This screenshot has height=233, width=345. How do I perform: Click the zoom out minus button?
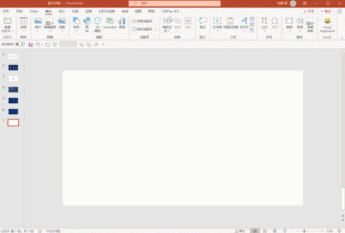292,231
